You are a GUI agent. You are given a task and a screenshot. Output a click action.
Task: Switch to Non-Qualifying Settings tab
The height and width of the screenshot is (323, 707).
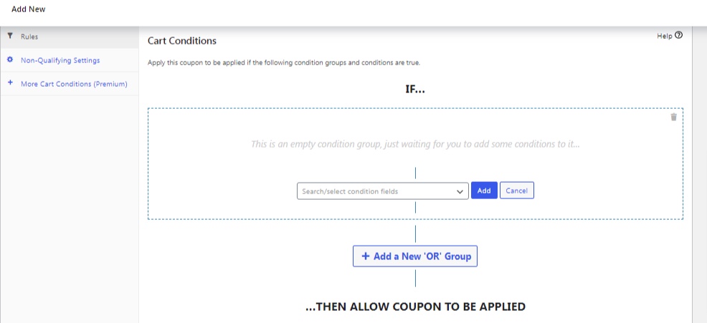[60, 60]
